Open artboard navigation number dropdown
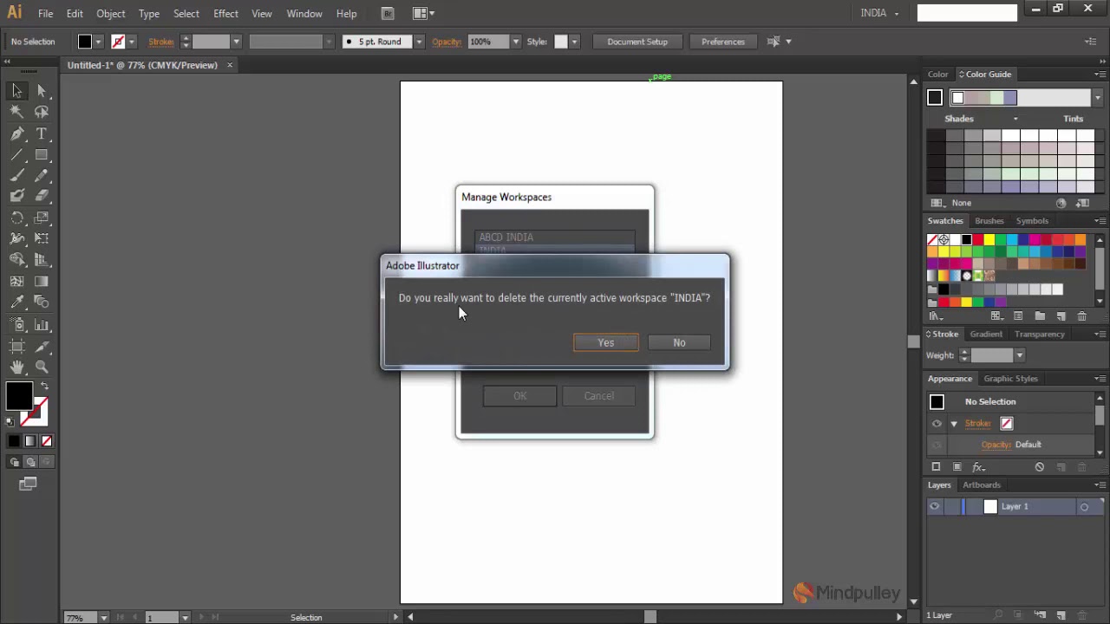This screenshot has width=1110, height=624. coord(185,618)
